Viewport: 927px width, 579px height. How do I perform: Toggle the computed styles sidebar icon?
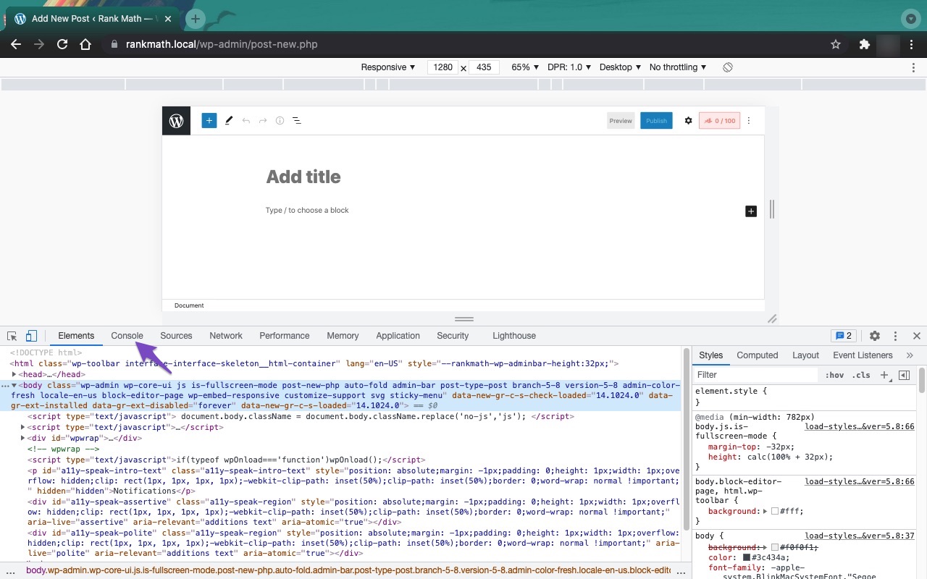[x=904, y=375]
